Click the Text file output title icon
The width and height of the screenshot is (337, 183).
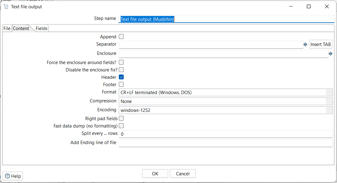click(x=6, y=6)
